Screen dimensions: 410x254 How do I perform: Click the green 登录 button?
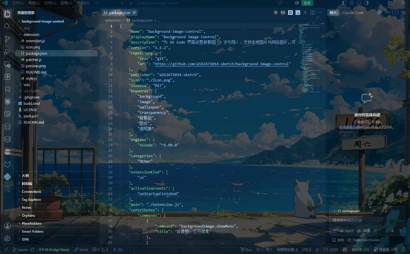click(307, 3)
